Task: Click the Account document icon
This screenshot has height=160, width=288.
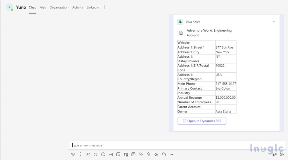Action: click(x=181, y=33)
